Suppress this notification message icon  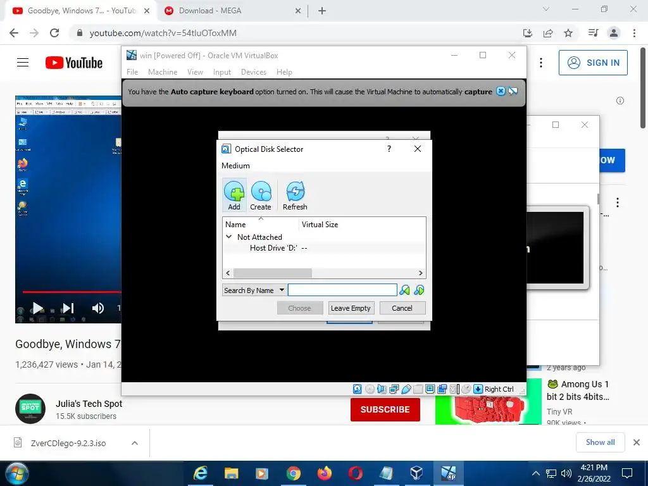click(513, 91)
